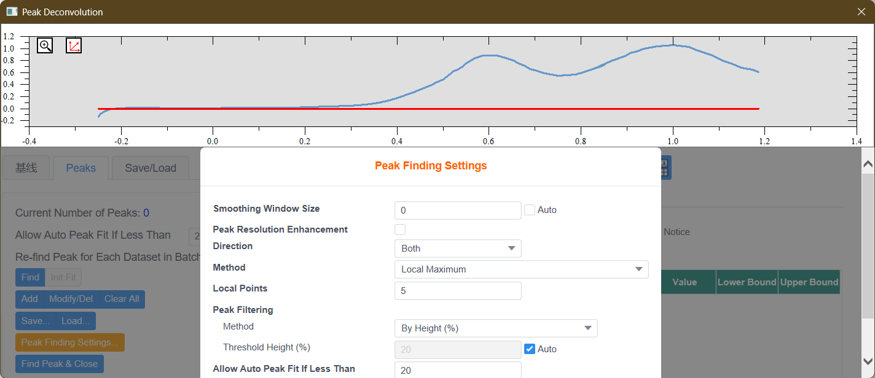Expand the Method dropdown showing Local Maximum
Image resolution: width=875 pixels, height=378 pixels.
coord(521,269)
